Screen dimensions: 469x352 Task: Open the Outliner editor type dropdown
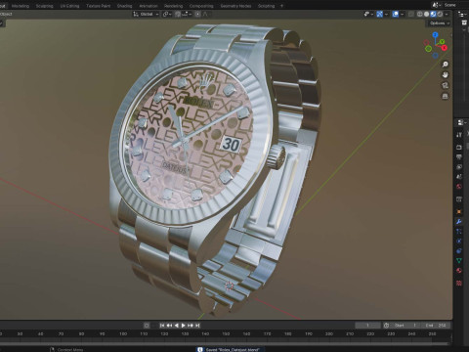(462, 14)
